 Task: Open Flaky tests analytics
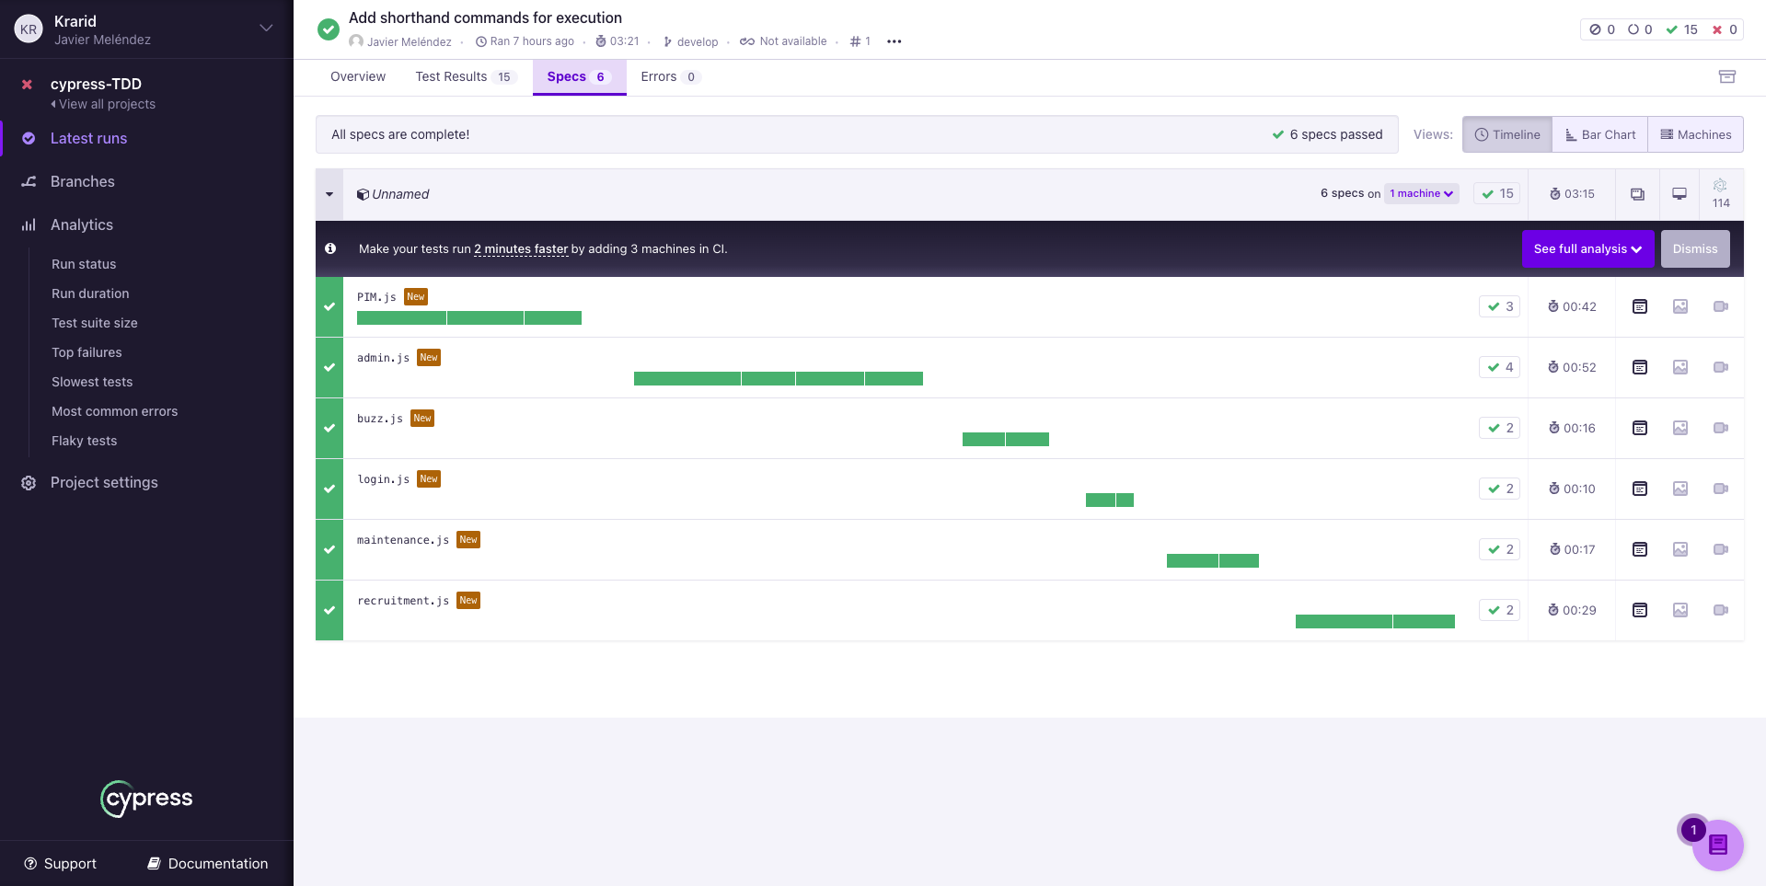[85, 441]
